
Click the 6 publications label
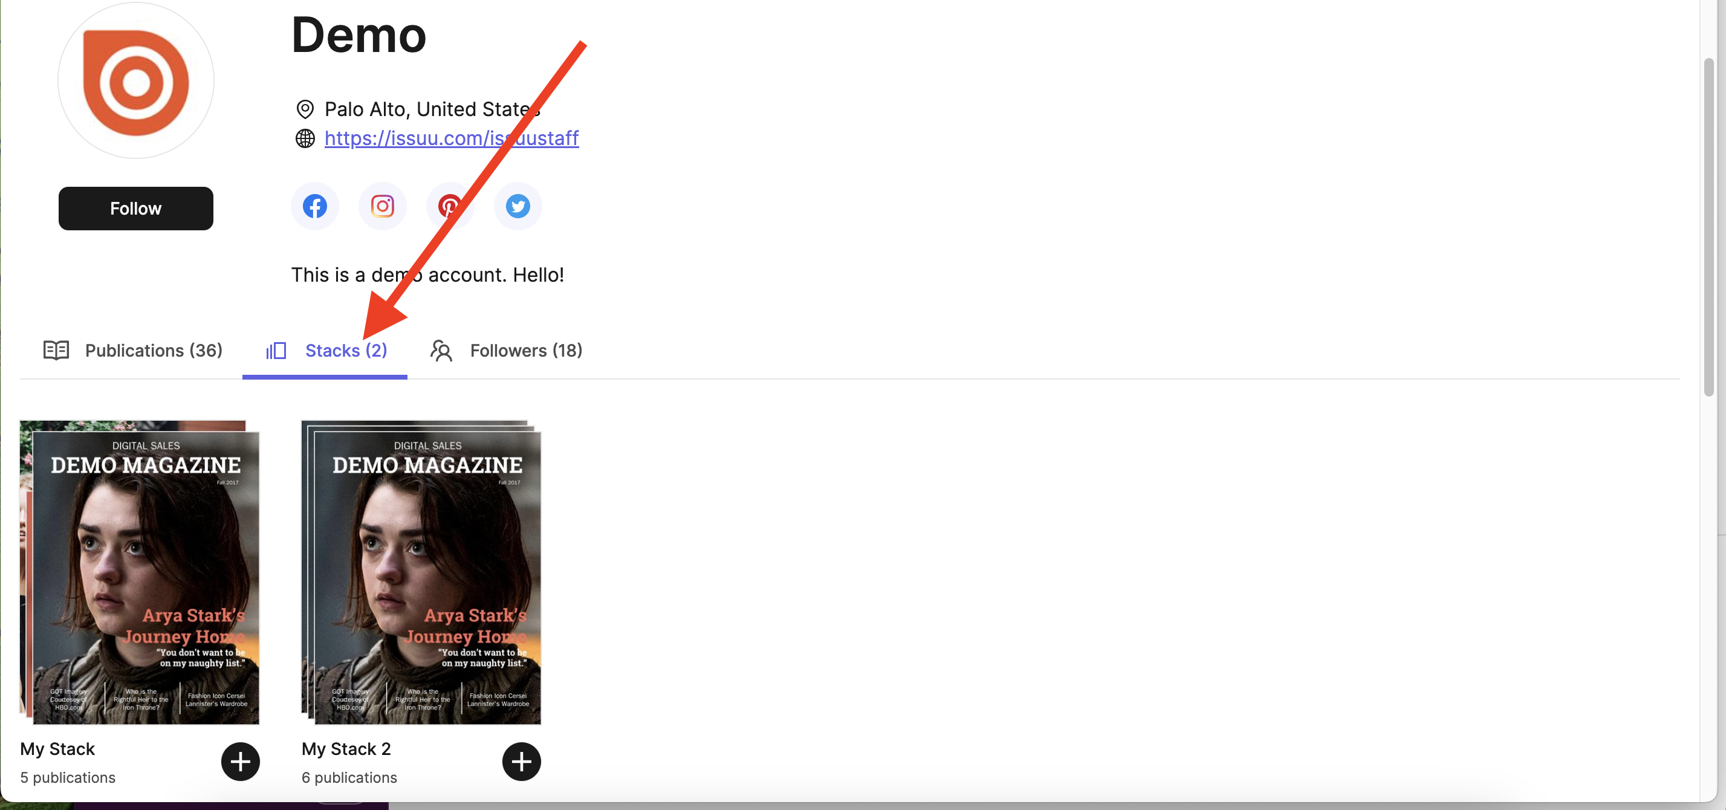click(349, 777)
